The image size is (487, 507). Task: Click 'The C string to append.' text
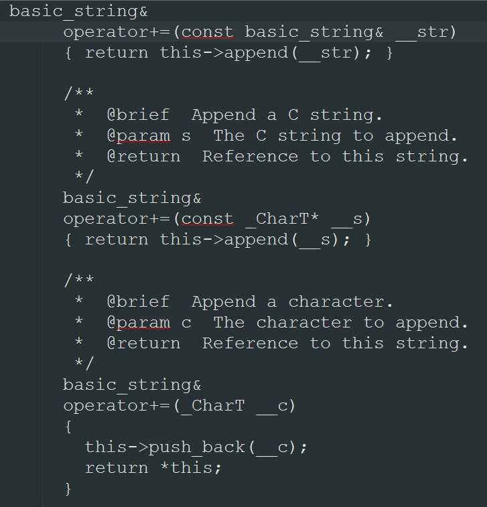(335, 136)
